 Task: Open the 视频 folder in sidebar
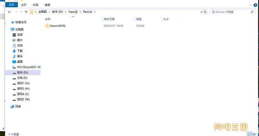coord(20,35)
